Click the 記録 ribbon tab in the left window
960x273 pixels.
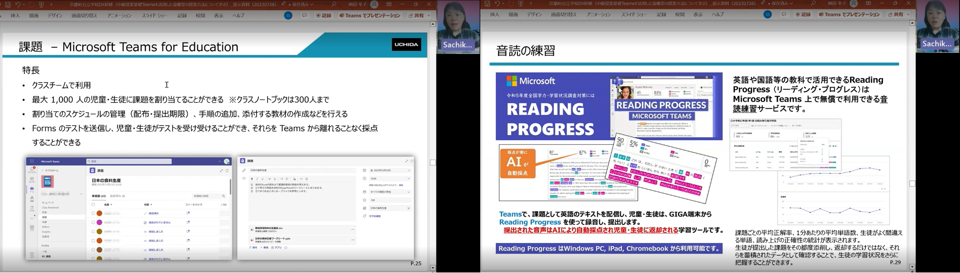click(182, 16)
